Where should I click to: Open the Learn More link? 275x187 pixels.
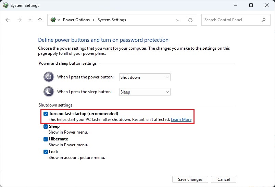pos(181,120)
